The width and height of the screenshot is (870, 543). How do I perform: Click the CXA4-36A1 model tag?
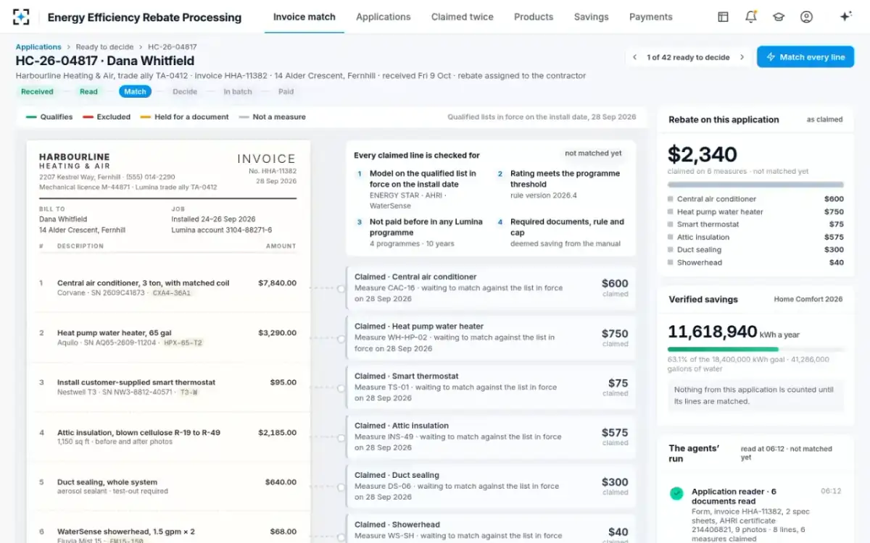[171, 293]
